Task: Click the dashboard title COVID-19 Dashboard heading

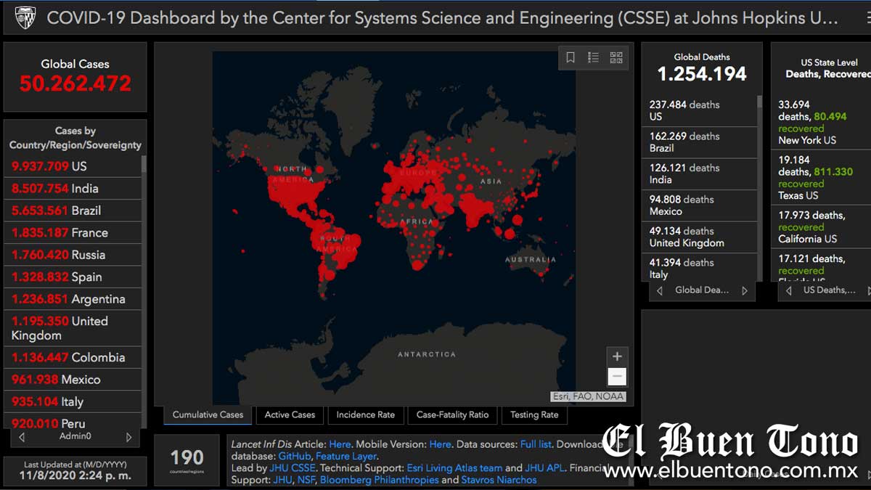Action: tap(443, 18)
